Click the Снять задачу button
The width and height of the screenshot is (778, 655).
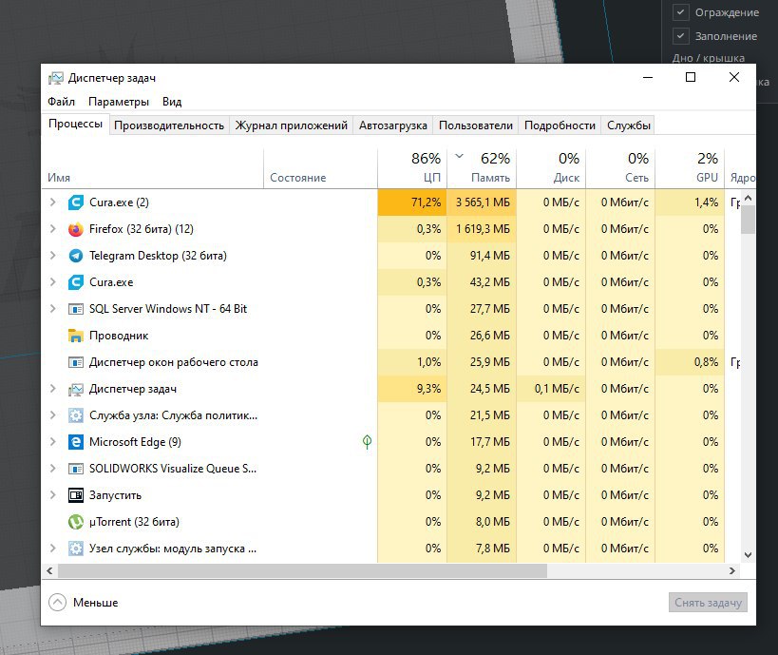708,603
